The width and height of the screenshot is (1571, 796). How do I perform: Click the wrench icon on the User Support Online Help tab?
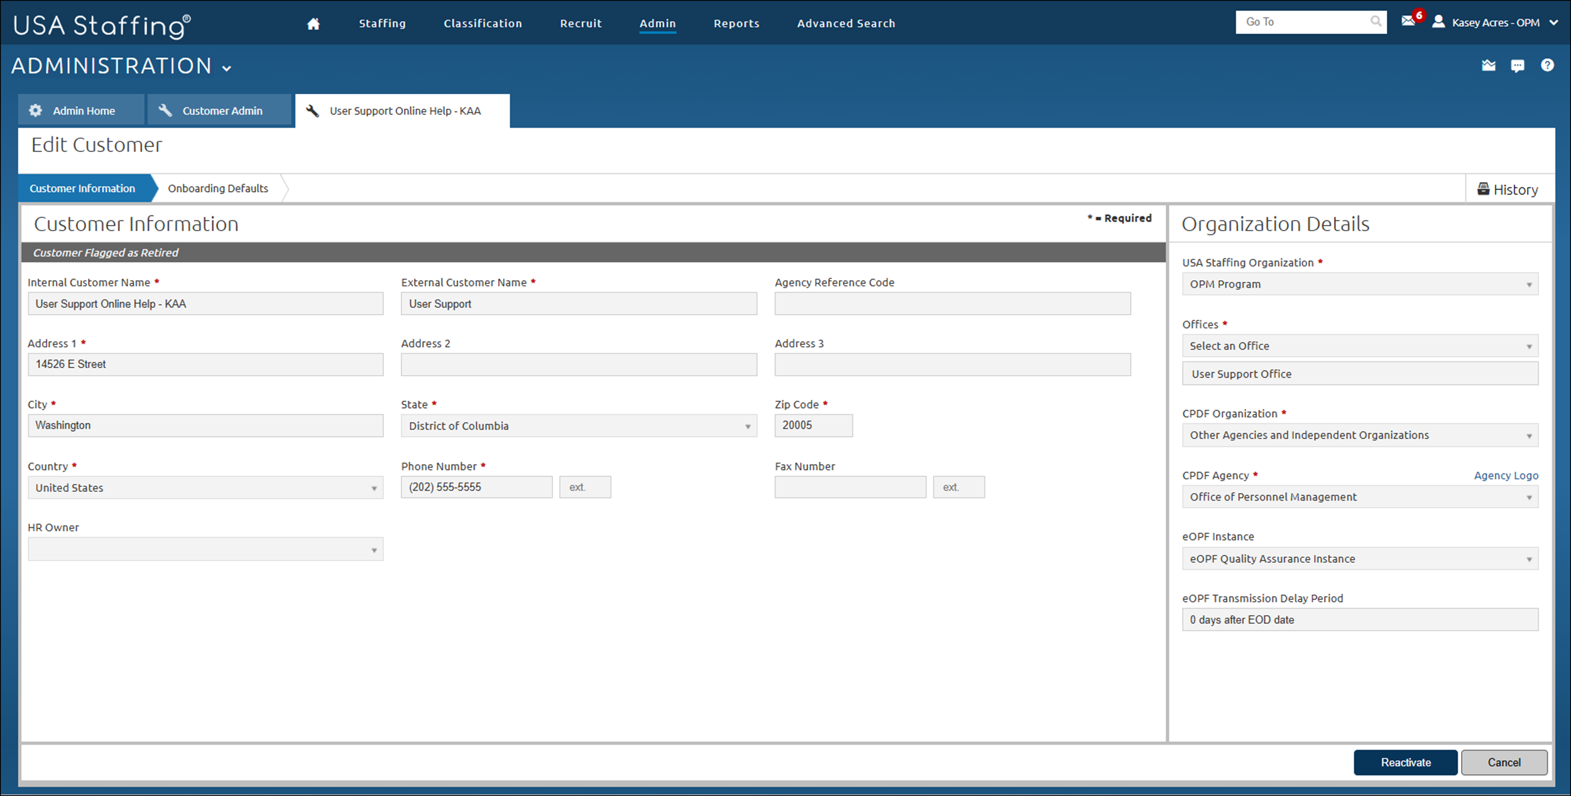coord(312,111)
